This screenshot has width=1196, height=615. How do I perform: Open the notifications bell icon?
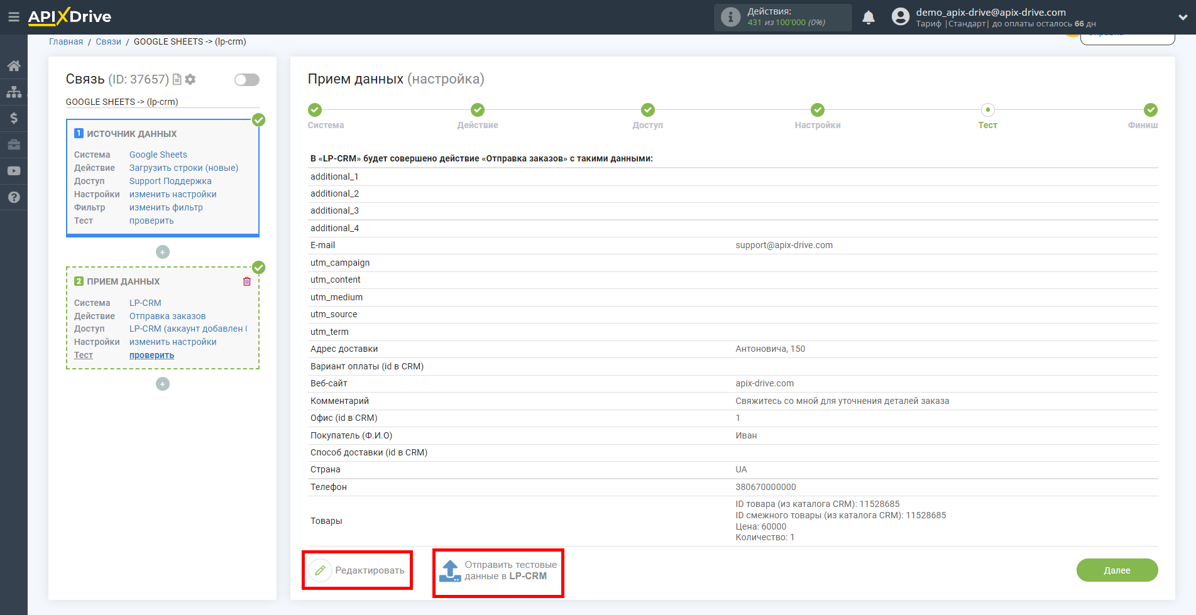[x=869, y=17]
